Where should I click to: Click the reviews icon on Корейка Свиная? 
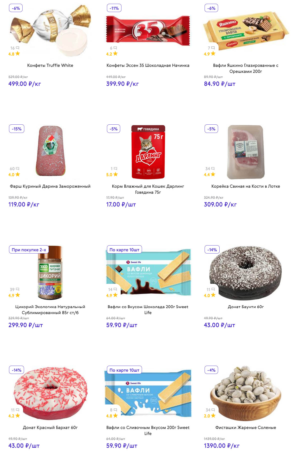pos(213,169)
